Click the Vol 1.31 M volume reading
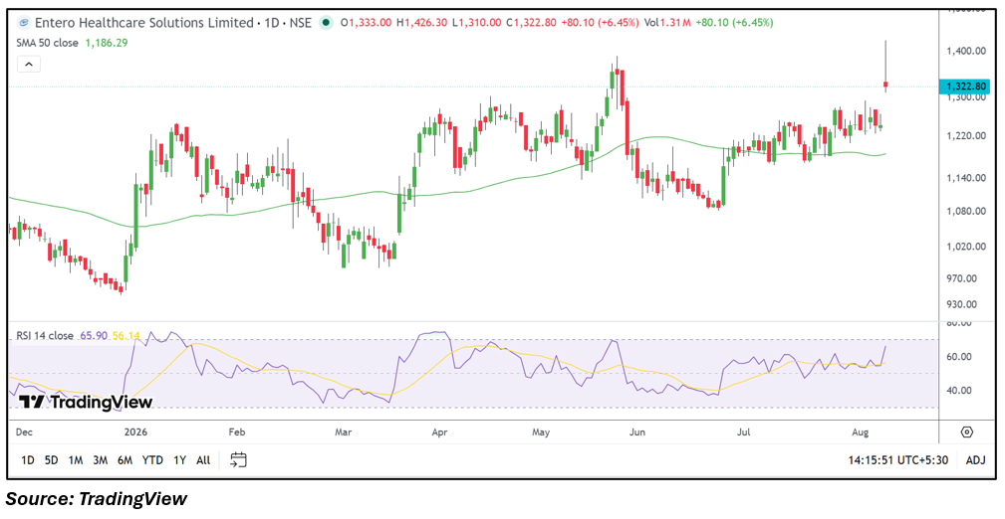 tap(667, 23)
